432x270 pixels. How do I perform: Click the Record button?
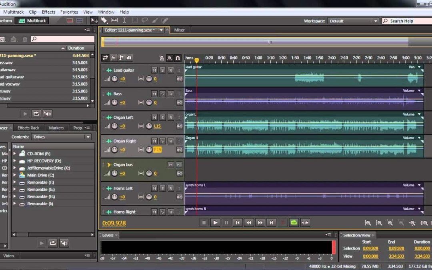click(283, 223)
